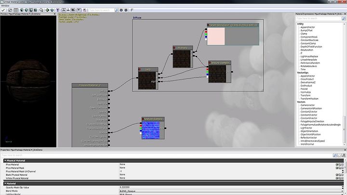
Task: Click the Properties panel search field
Action: 166,155
